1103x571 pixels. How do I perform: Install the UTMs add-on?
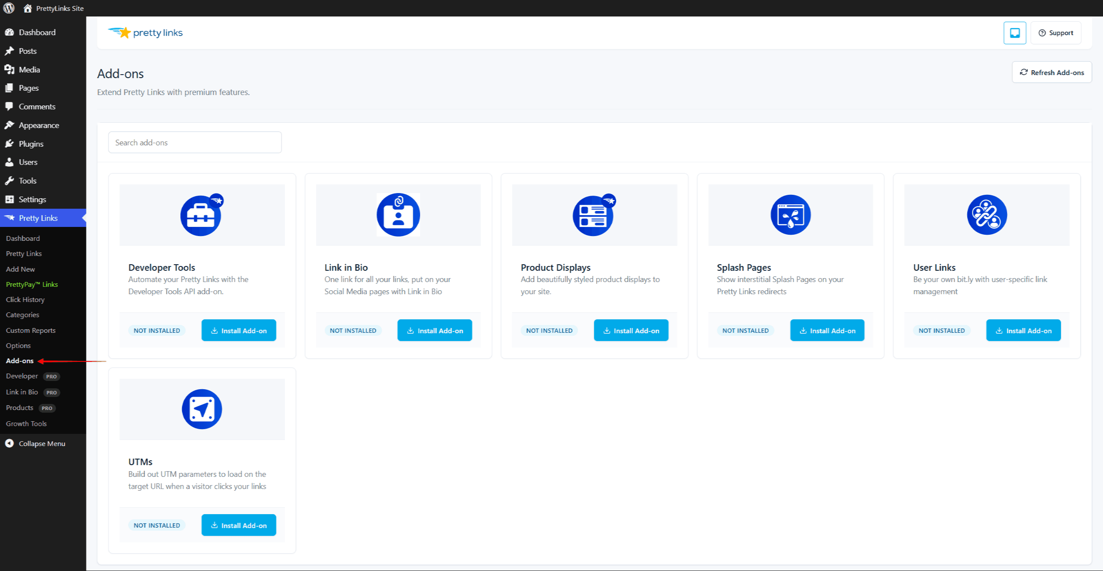click(238, 525)
